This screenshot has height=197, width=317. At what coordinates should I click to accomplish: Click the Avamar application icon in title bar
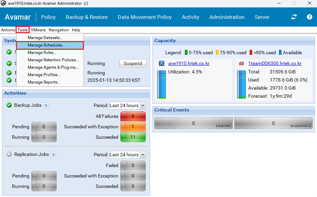[x=3, y=3]
